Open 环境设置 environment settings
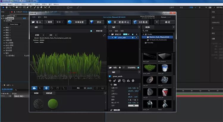Viewport: 223px width, 122px height. pyautogui.click(x=77, y=22)
